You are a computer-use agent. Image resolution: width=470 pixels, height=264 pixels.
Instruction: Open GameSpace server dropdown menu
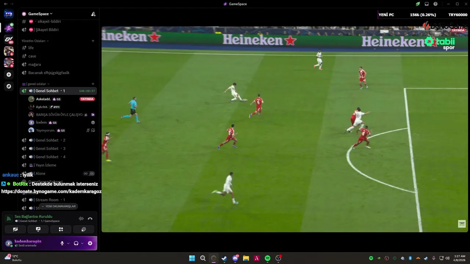pos(40,14)
